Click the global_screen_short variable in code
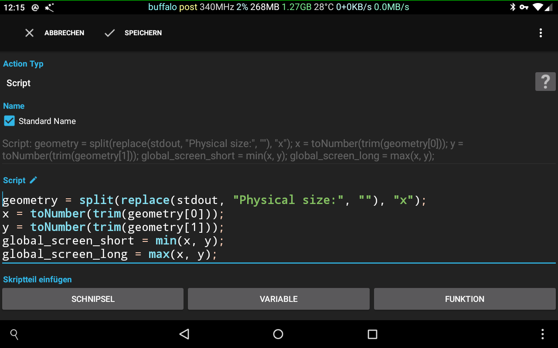Screen dimensions: 558x348 68,241
